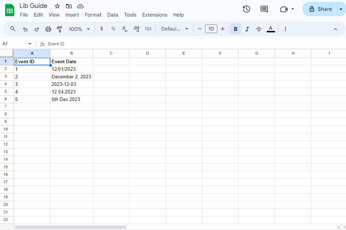Click the scroll left arrow
The image size is (346, 230).
(x=339, y=227)
